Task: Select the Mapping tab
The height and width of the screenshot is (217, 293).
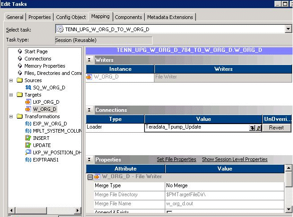Action: (100, 16)
